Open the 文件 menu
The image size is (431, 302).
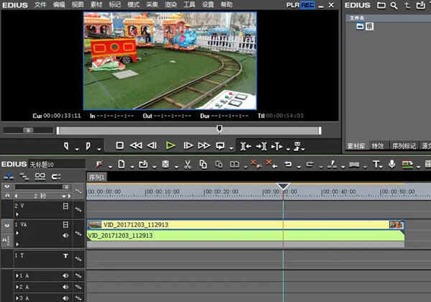(40, 5)
